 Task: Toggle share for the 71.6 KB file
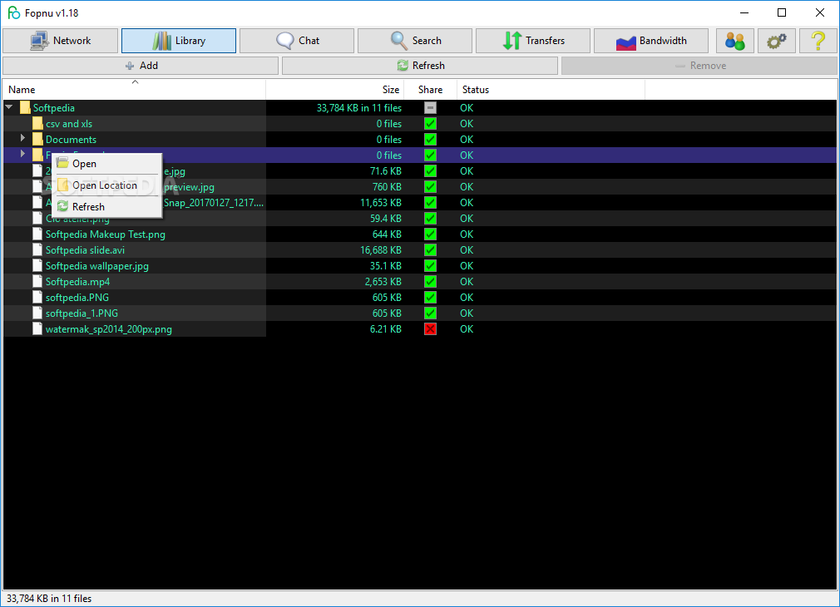pyautogui.click(x=430, y=171)
